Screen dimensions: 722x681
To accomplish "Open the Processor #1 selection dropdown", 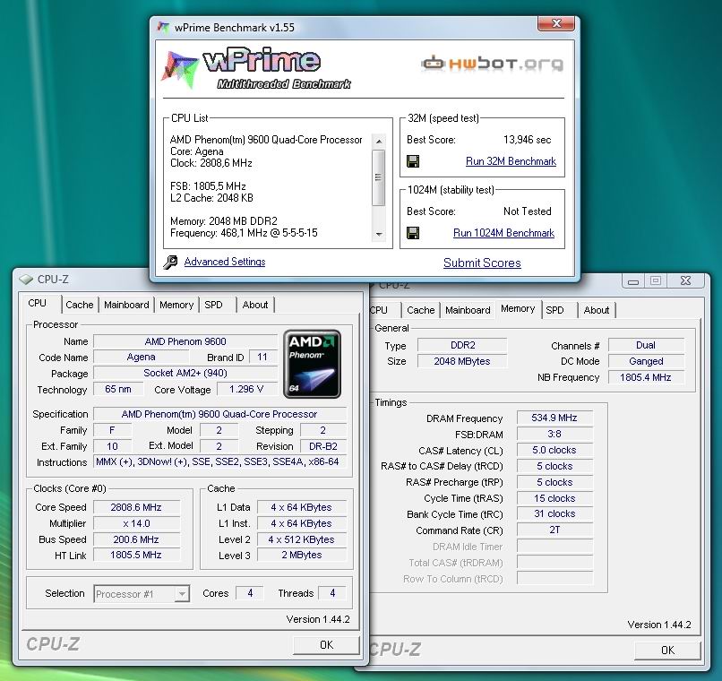I will (142, 594).
